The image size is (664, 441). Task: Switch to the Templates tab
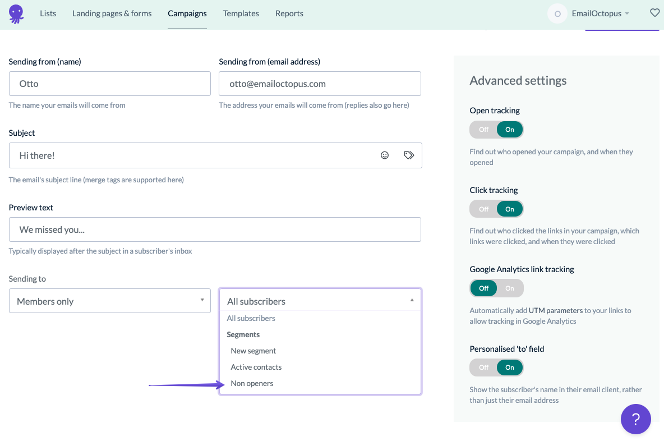coord(241,13)
